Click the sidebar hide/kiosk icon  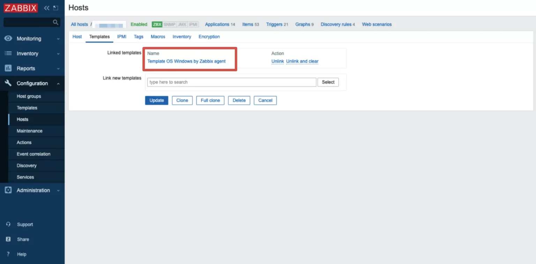tap(55, 8)
